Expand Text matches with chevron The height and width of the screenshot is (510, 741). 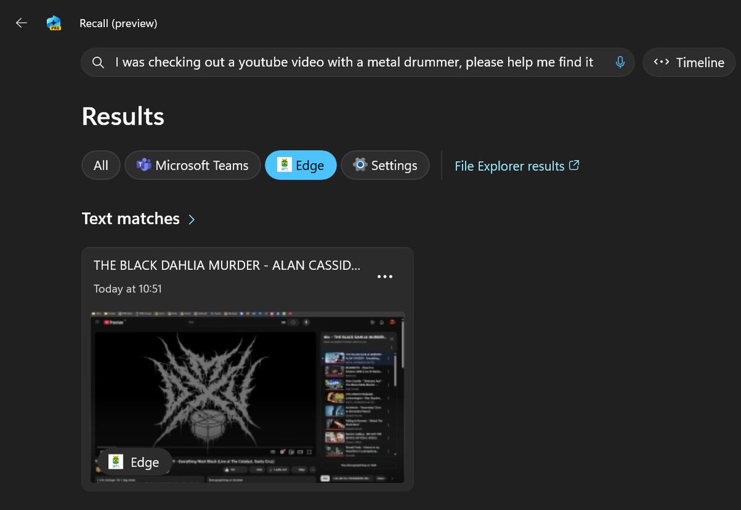coord(191,219)
